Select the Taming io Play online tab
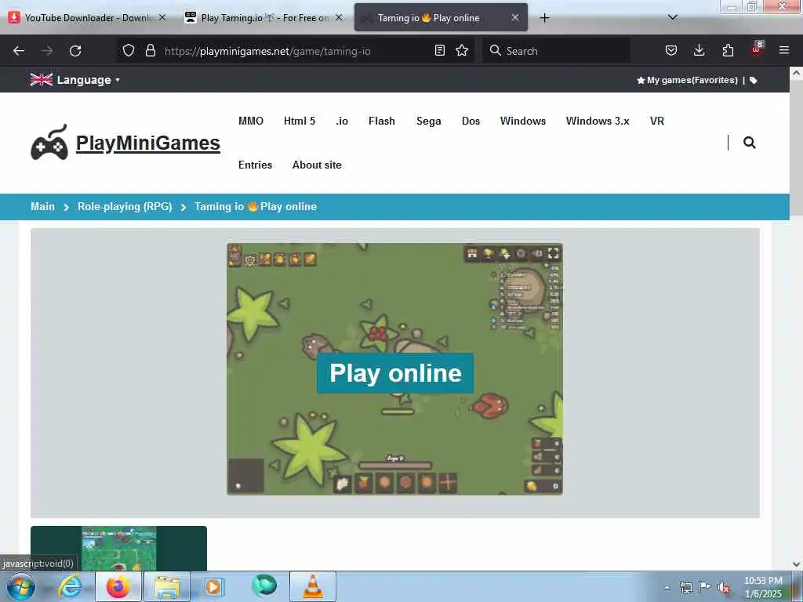The image size is (803, 602). click(x=441, y=18)
